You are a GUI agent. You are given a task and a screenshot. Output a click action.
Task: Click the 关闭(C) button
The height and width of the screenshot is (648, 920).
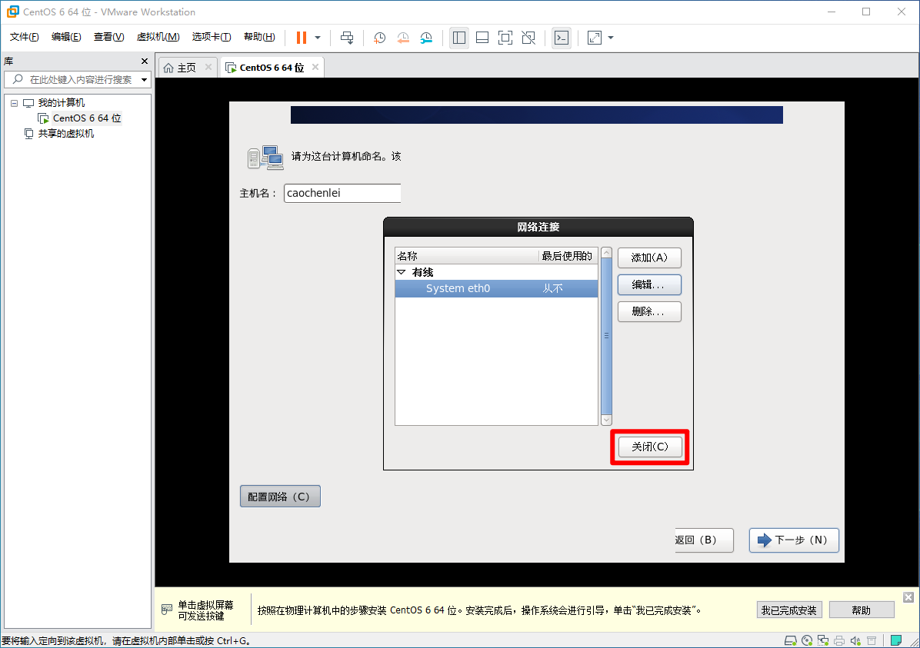click(x=650, y=447)
